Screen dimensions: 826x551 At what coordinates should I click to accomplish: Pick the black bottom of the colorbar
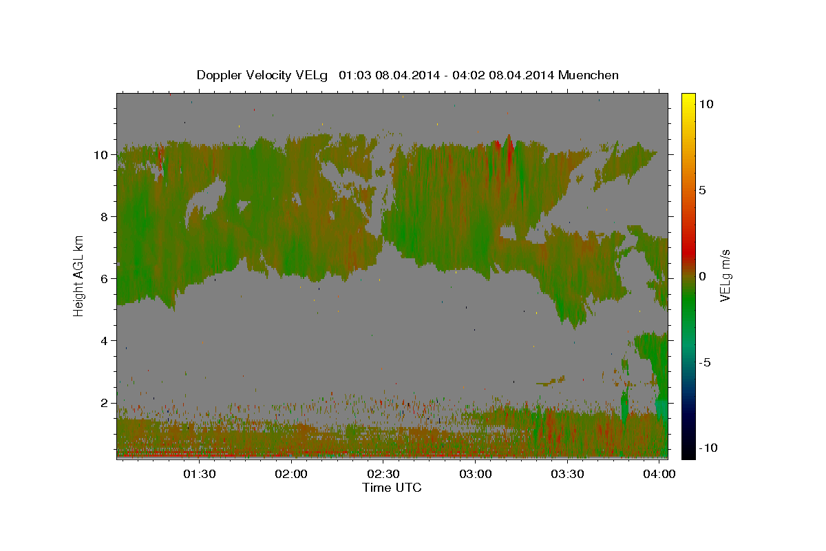point(688,451)
